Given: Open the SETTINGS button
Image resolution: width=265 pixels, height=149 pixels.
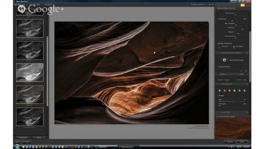Looking at the screenshot, I should (x=26, y=142).
